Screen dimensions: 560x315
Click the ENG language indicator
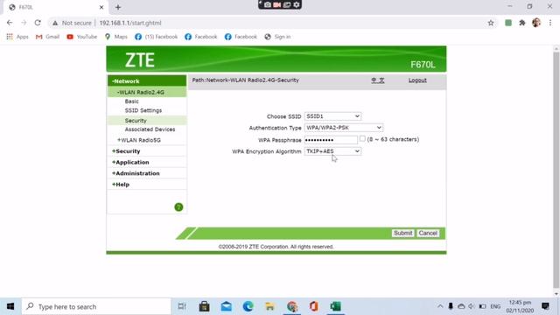point(495,306)
